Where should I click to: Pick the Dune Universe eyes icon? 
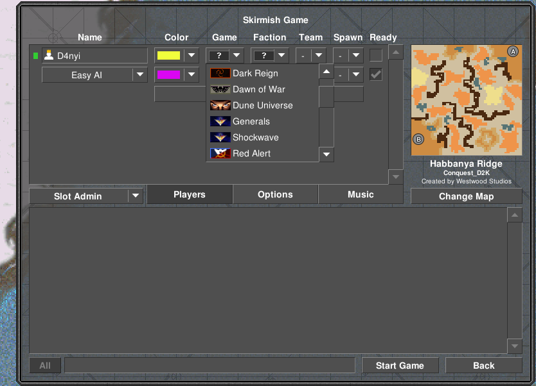[x=220, y=105]
